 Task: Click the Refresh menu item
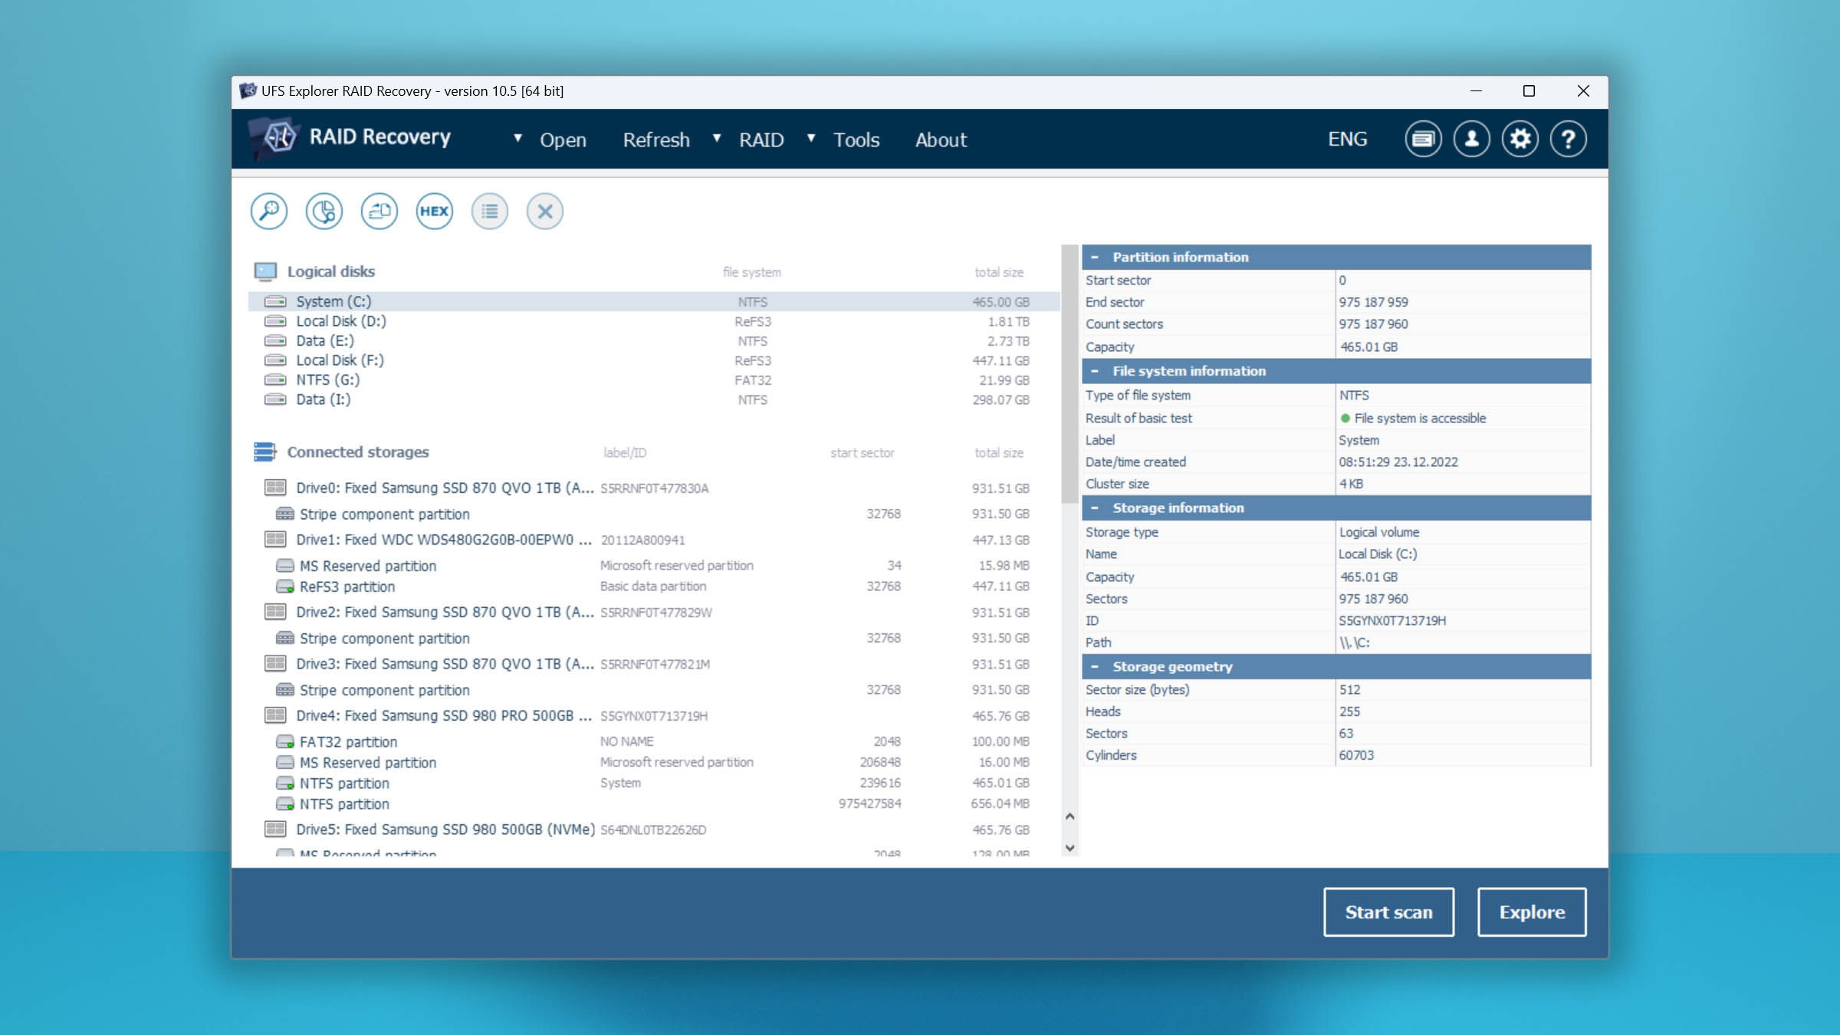[656, 140]
